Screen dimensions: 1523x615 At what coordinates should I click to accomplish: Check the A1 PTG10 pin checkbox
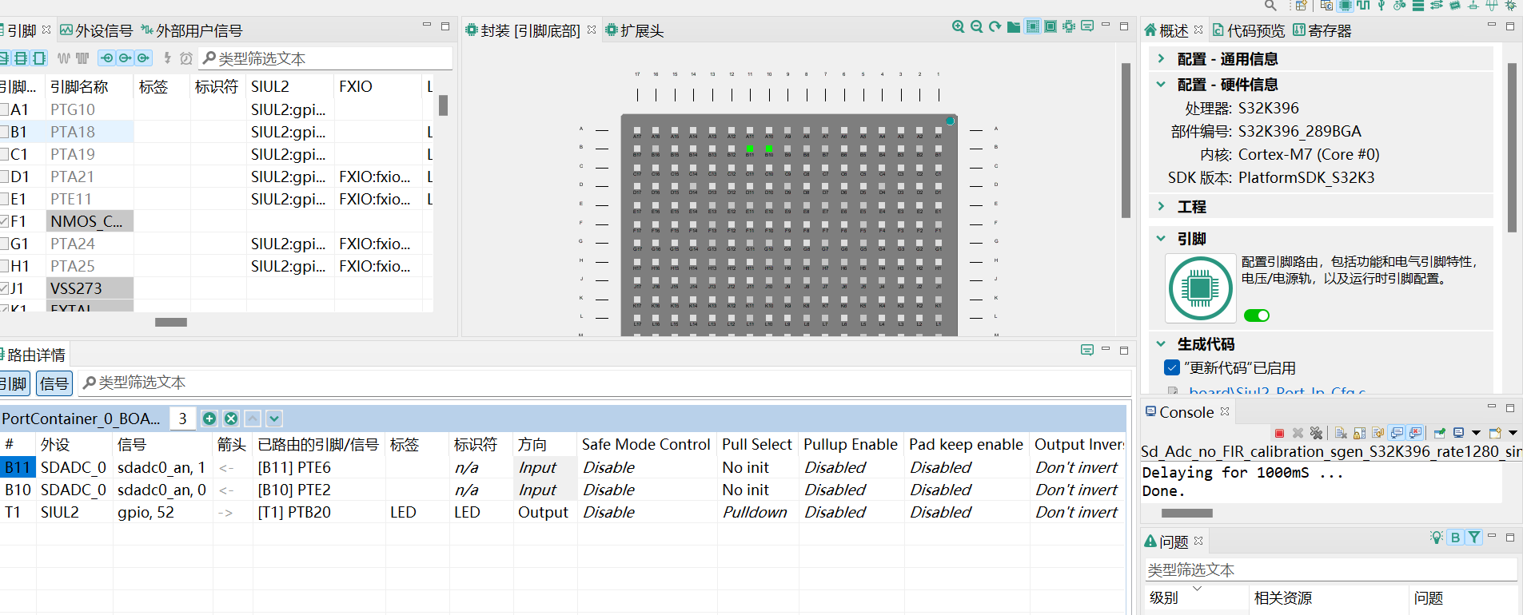click(x=3, y=109)
